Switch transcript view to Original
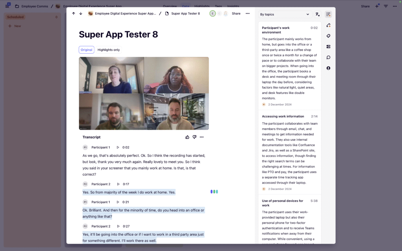This screenshot has width=402, height=251. (x=86, y=50)
